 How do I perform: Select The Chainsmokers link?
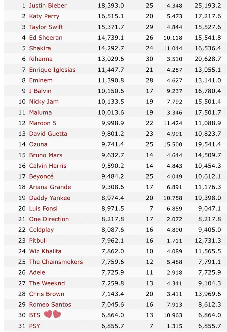(56, 262)
